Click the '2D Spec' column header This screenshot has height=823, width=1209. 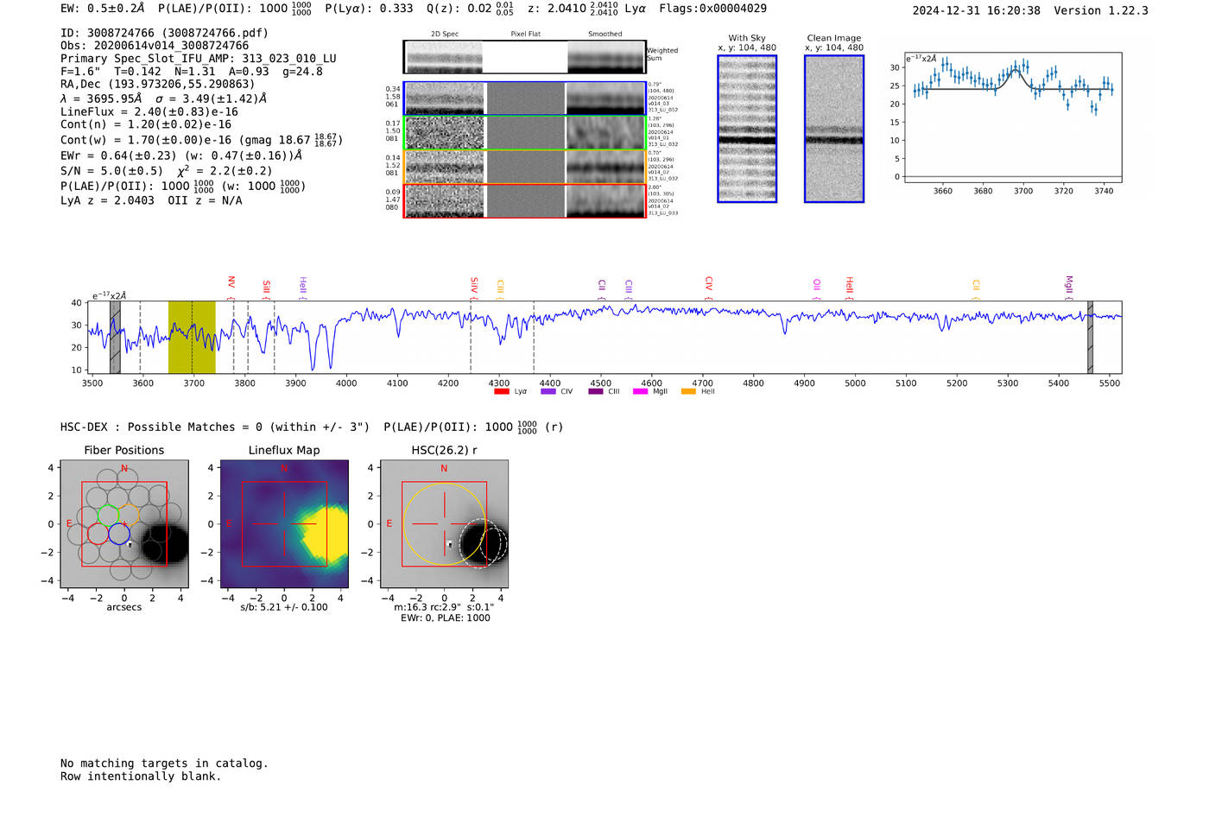pyautogui.click(x=445, y=34)
